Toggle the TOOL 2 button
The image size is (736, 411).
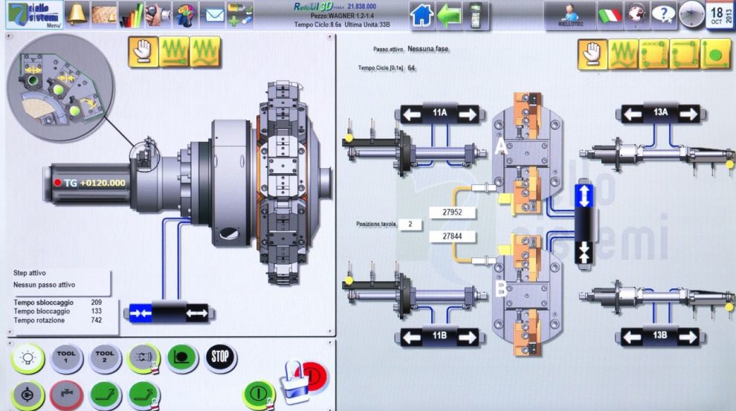(x=105, y=358)
